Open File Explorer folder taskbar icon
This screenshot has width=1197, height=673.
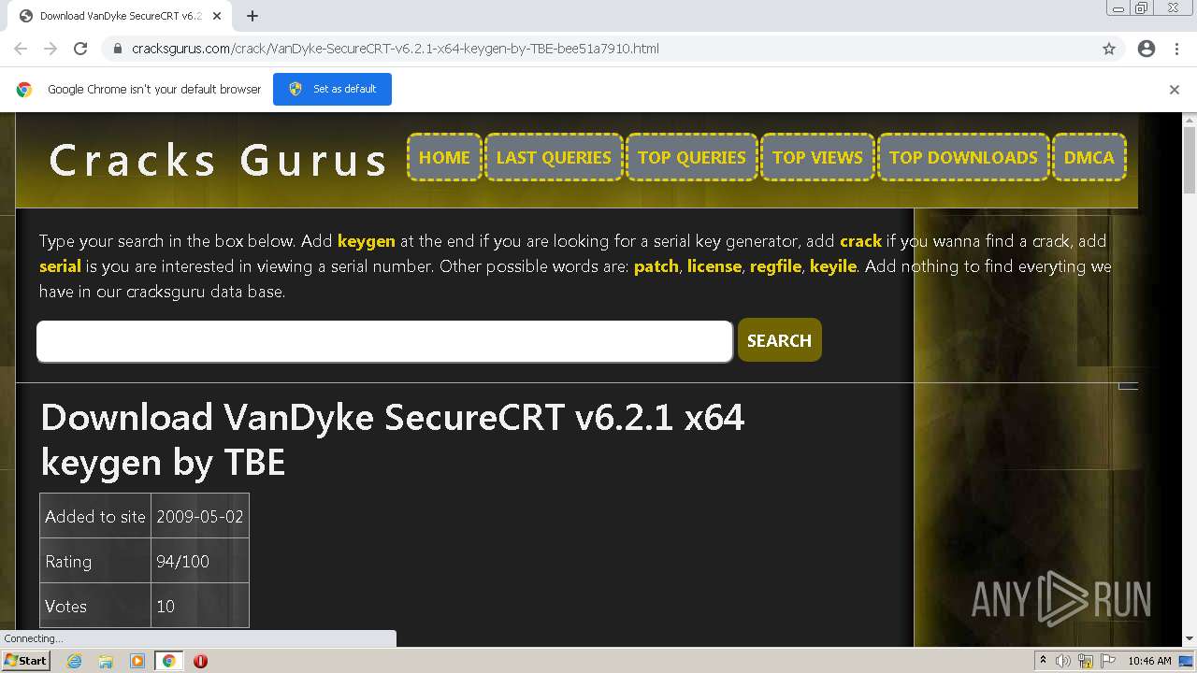tap(106, 661)
